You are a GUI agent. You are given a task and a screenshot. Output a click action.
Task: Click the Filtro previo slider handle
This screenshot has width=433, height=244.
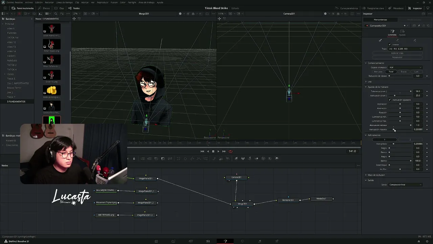393,144
